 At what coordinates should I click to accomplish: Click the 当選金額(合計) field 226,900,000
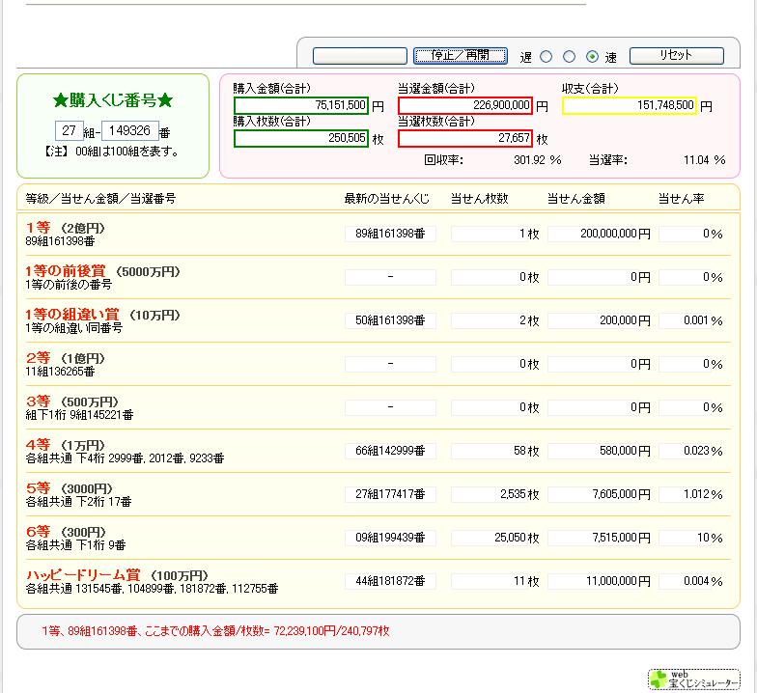click(x=465, y=105)
